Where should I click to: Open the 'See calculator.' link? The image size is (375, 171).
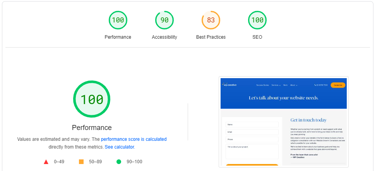pos(120,147)
